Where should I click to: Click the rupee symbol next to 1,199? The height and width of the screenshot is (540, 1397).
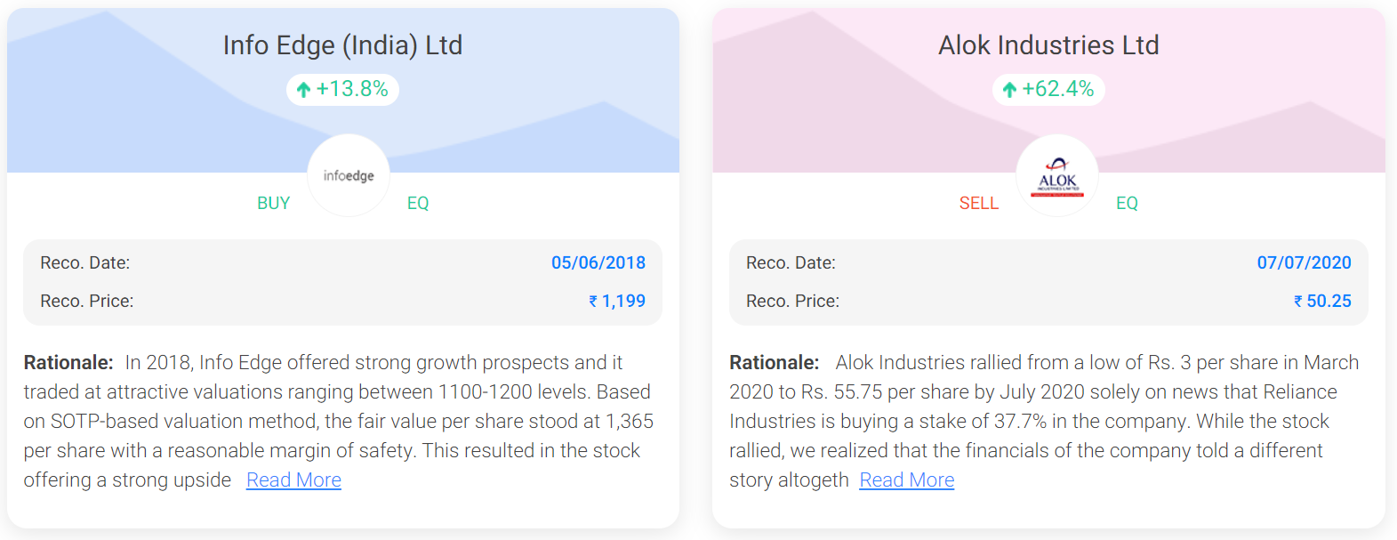(x=593, y=302)
